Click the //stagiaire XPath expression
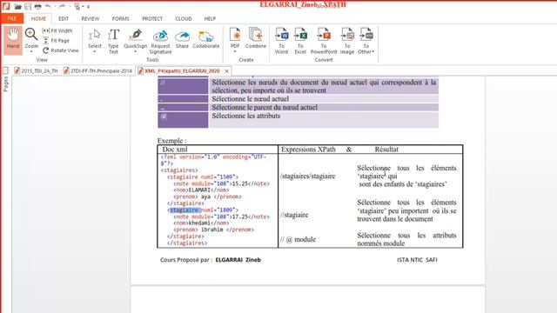557x313 pixels. (294, 215)
